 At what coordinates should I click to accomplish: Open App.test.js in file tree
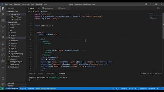pyautogui.click(x=14, y=41)
